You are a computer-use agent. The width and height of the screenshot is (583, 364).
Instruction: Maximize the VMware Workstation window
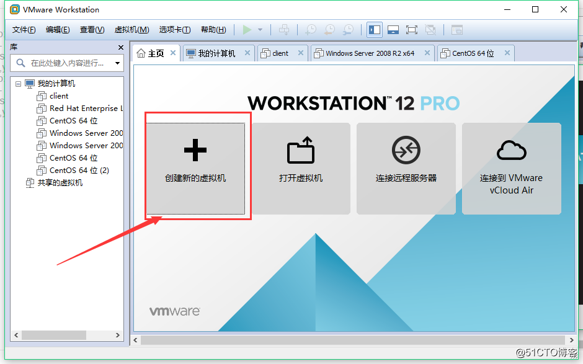(x=535, y=9)
